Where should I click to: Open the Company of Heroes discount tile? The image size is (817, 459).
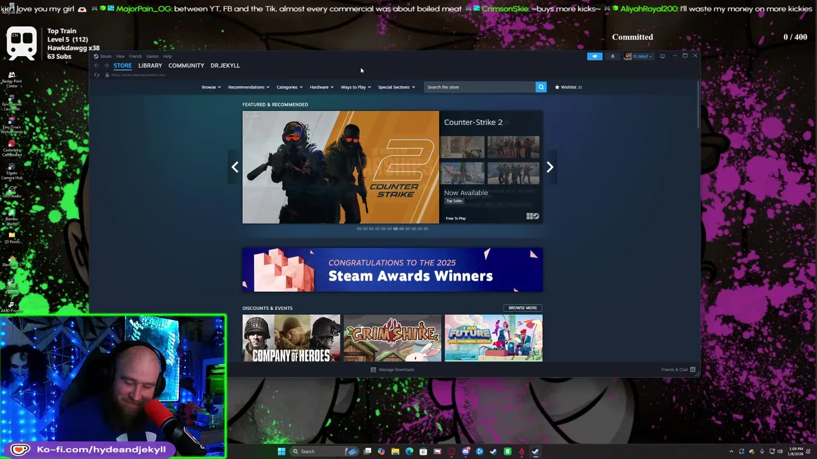point(291,338)
